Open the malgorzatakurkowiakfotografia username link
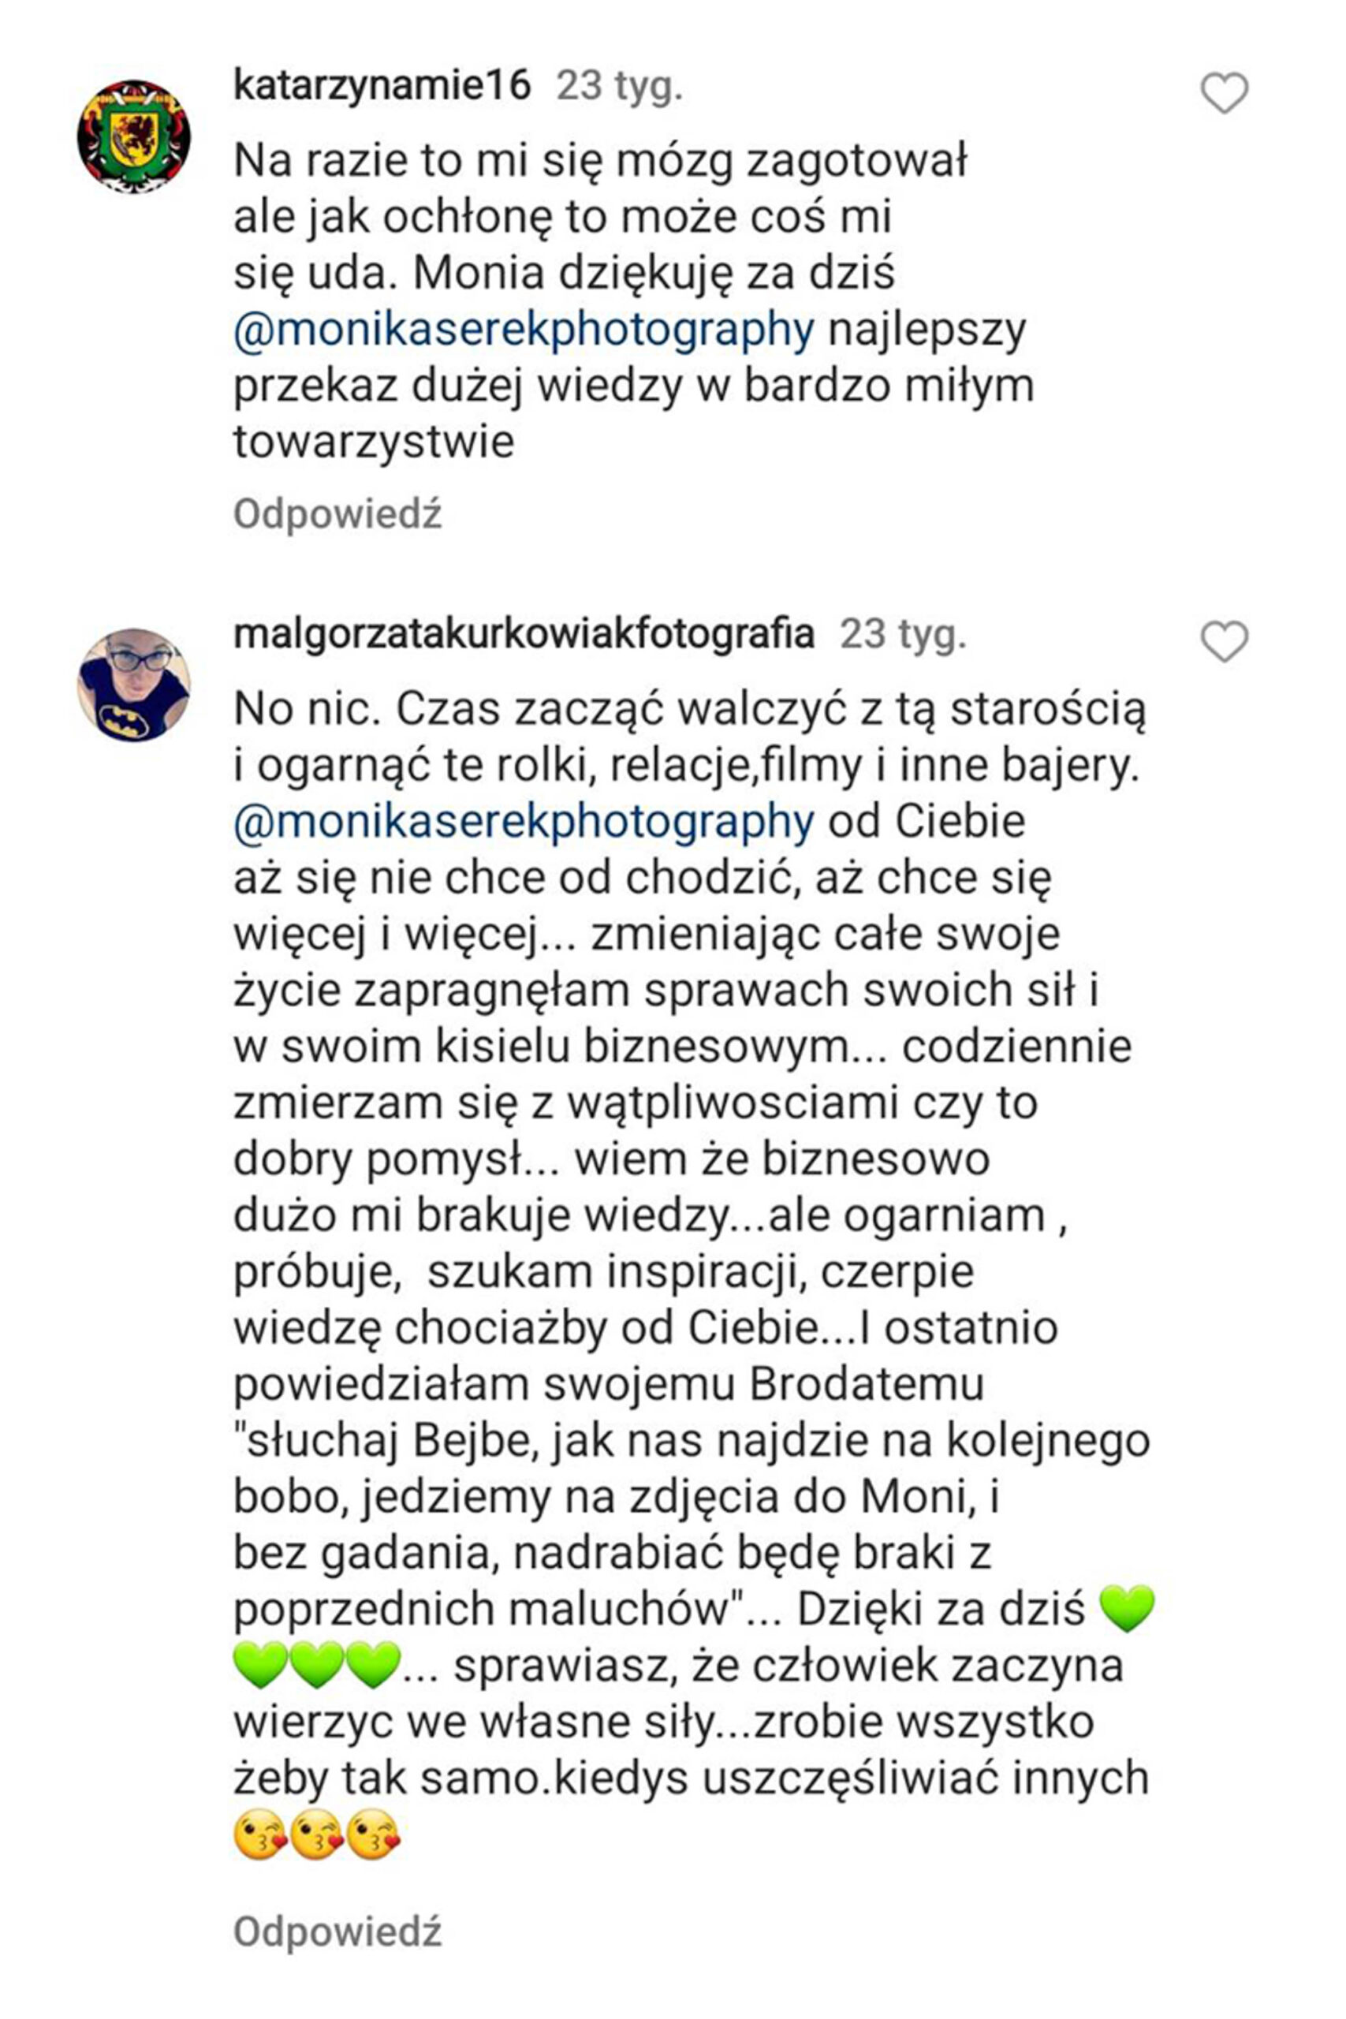This screenshot has height=2019, width=1346. tap(524, 634)
